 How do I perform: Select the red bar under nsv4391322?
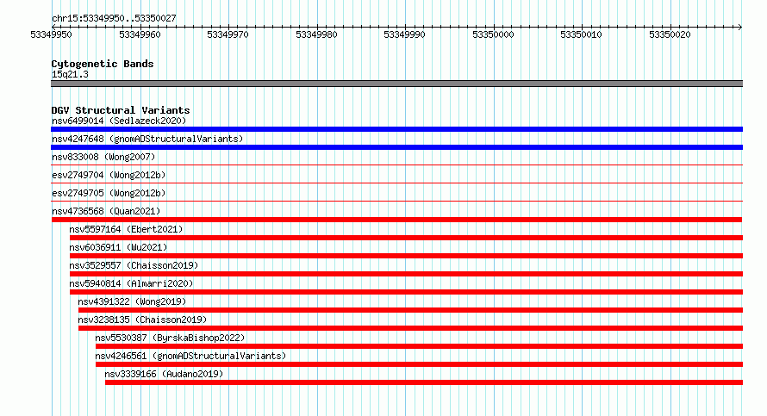click(x=410, y=310)
